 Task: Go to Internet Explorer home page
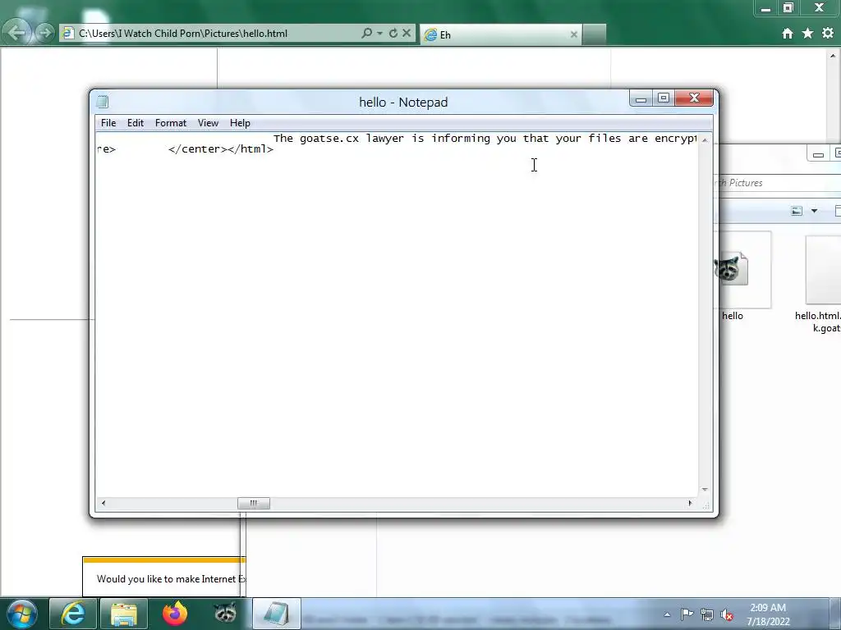click(788, 33)
